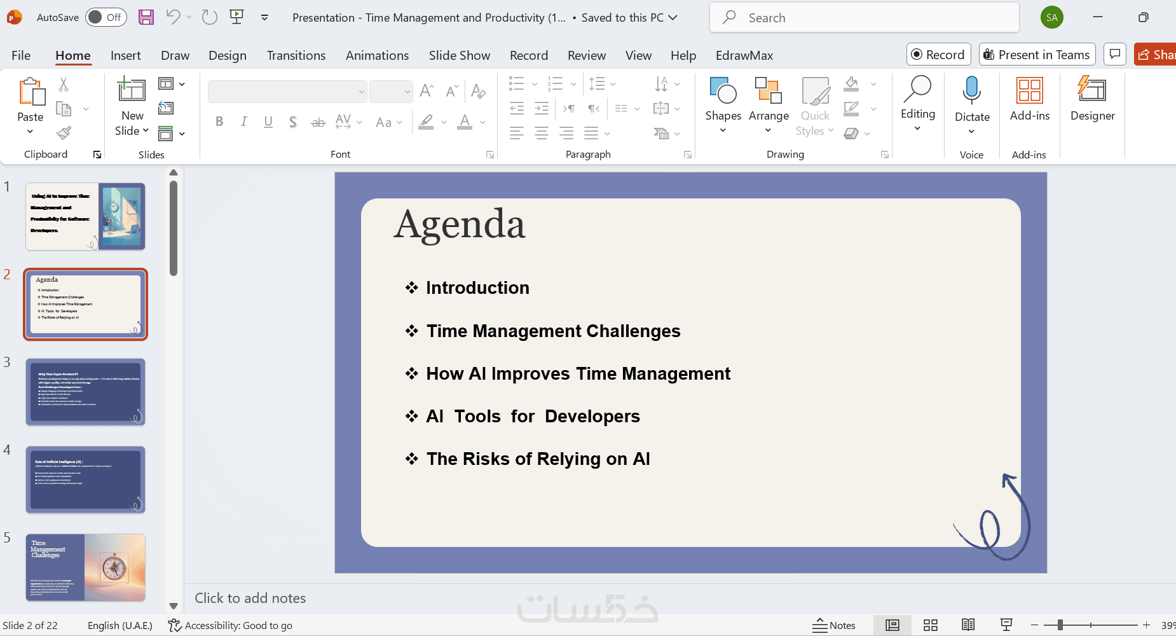The image size is (1176, 636).
Task: Toggle the Notes pane in status bar
Action: (x=834, y=625)
